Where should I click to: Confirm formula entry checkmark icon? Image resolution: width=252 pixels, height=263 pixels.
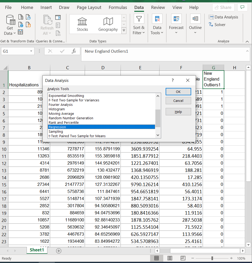[62, 51]
